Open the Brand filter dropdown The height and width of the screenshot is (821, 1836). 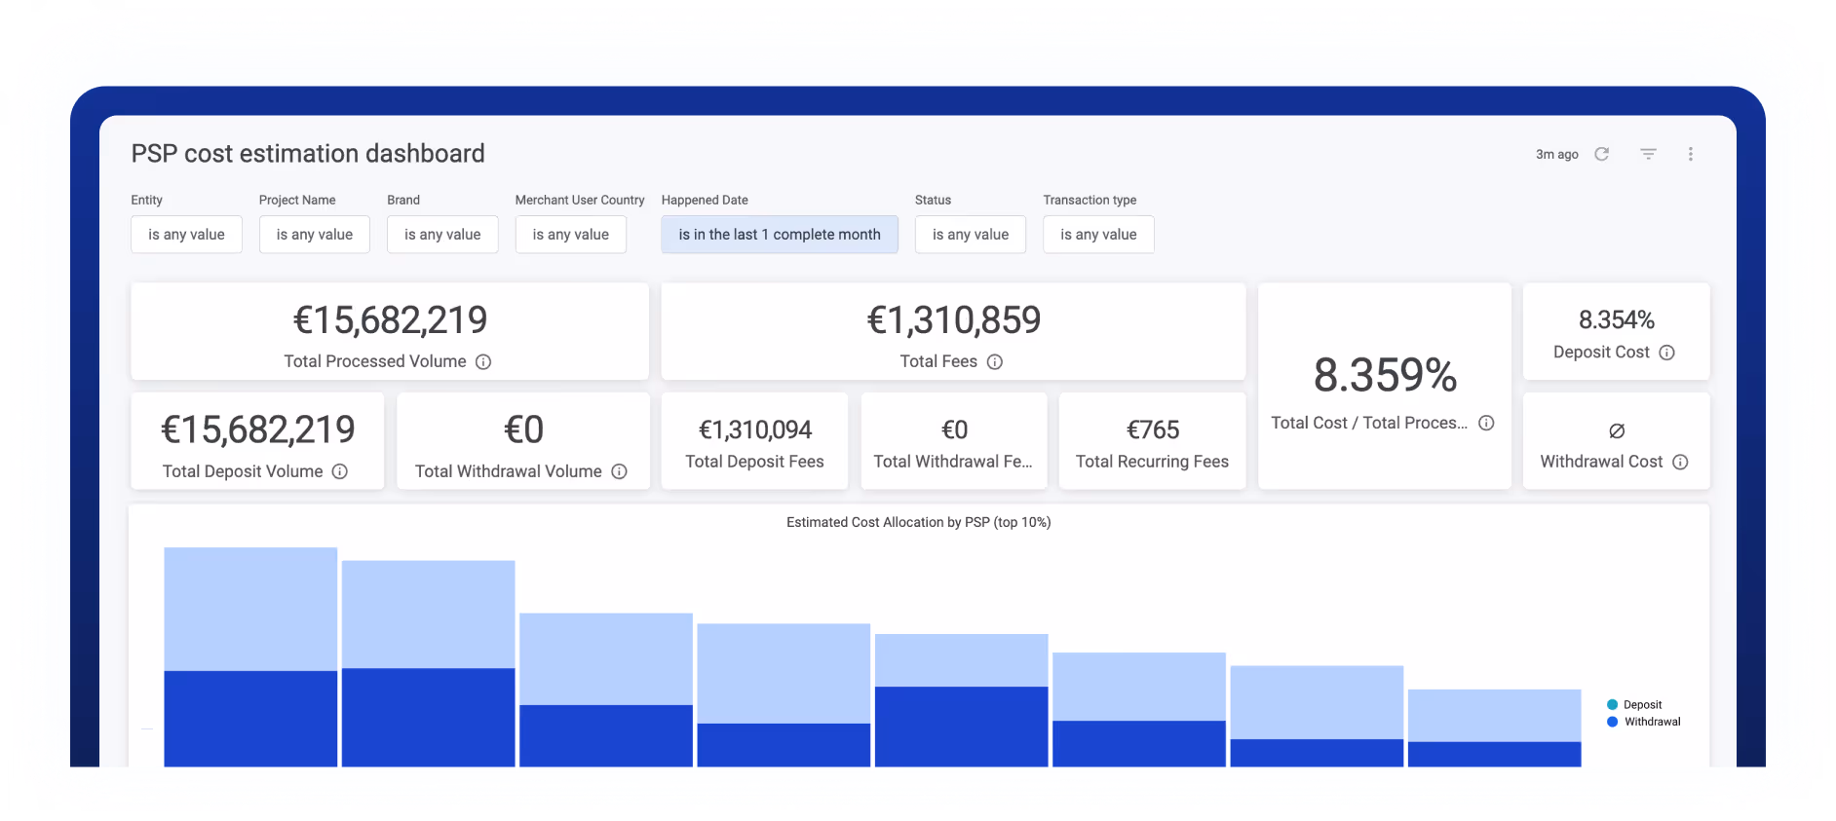point(442,235)
